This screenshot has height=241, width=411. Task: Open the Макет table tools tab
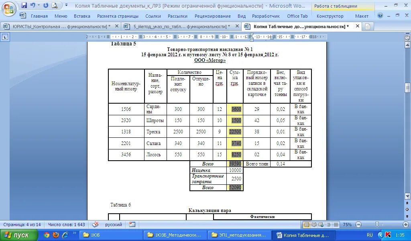(x=362, y=16)
